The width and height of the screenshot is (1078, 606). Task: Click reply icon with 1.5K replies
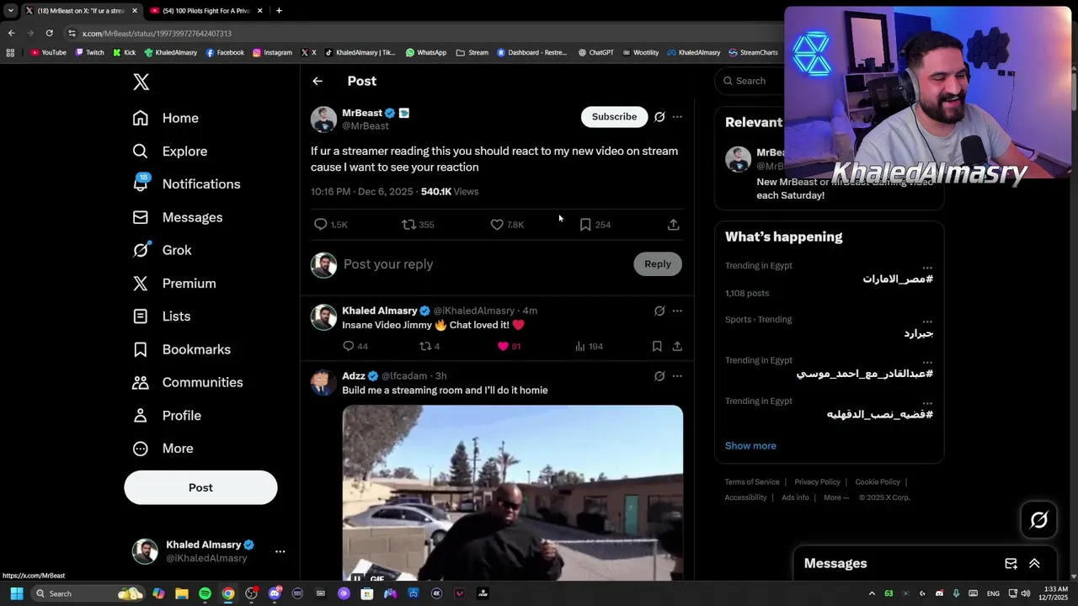coord(321,225)
